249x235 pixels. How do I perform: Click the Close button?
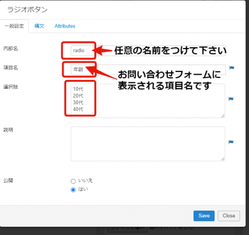229,216
